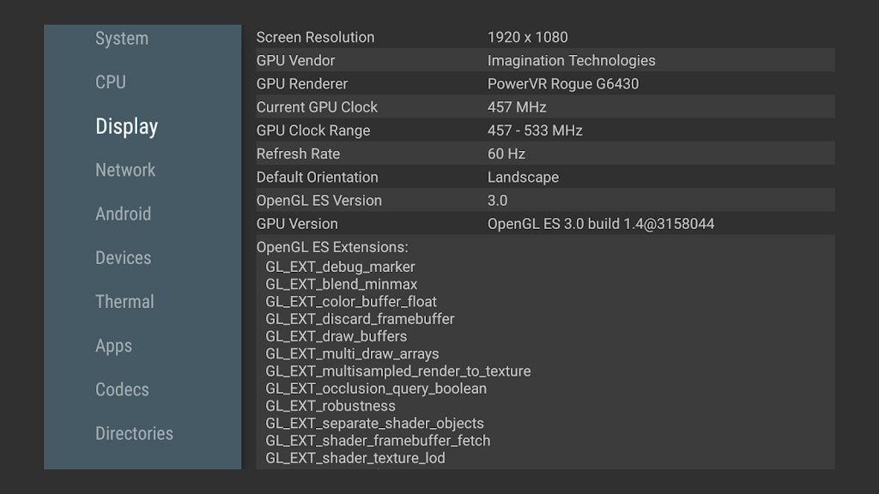Open the Thermal section
The image size is (879, 494).
(124, 302)
